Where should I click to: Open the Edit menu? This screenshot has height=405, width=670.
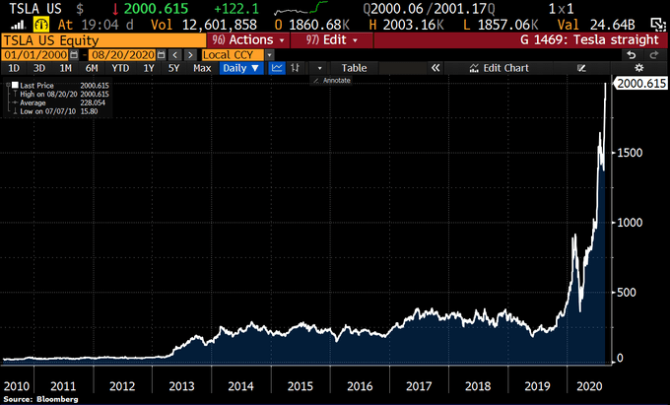[x=332, y=40]
